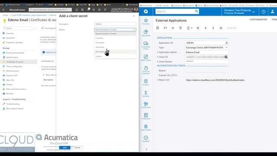Go to last record in Acumatica toolbar
Image resolution: width=277 pixels, height=156 pixels.
221,28
